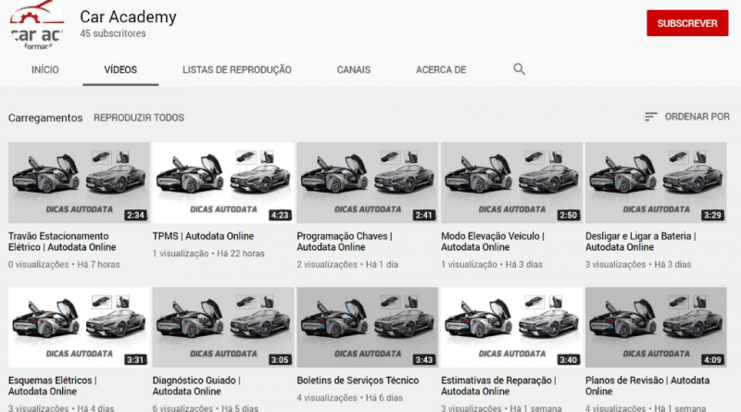Click the 3:43 duration badge
This screenshot has width=741, height=412.
[424, 359]
